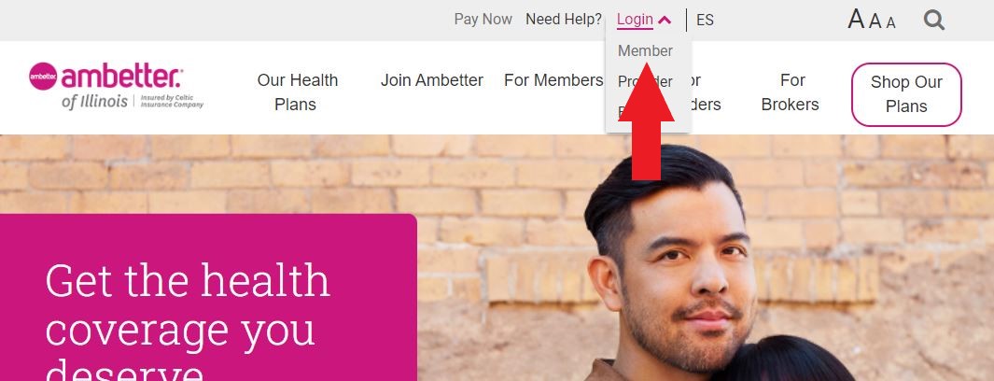Choose Provider from the Login menu
Screen dimensions: 994x381
[x=645, y=81]
